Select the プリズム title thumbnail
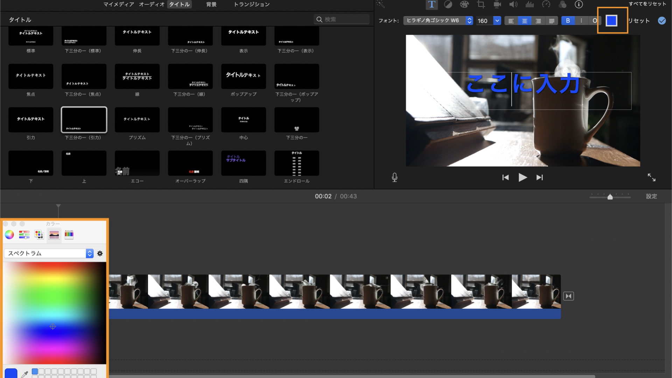 tap(137, 120)
